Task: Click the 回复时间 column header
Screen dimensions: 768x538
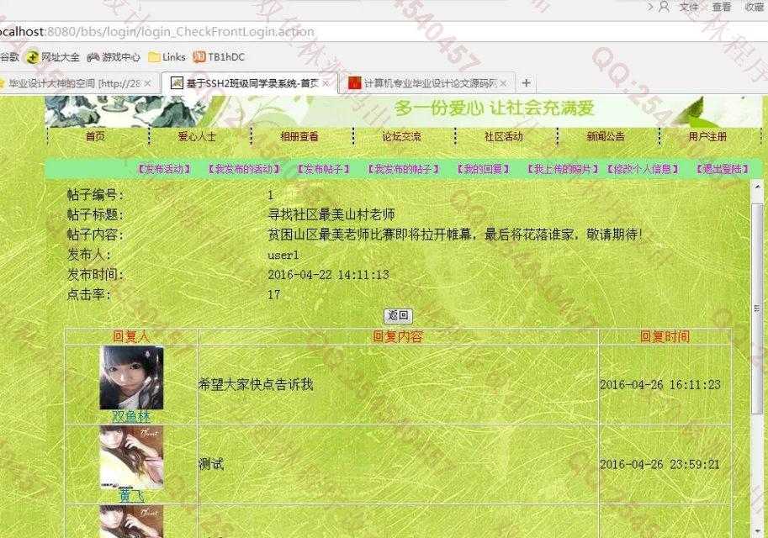Action: [665, 337]
